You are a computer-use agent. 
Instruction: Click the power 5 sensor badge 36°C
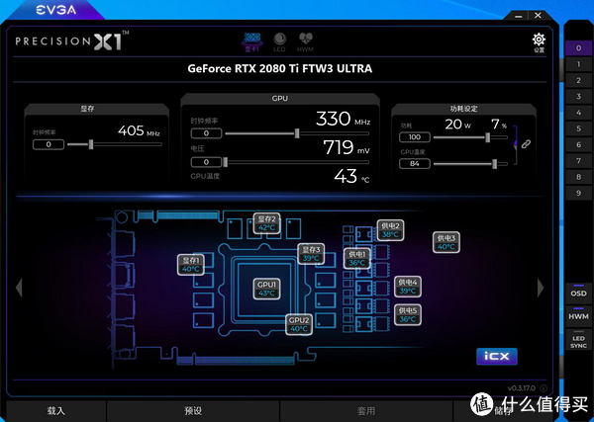tap(408, 315)
